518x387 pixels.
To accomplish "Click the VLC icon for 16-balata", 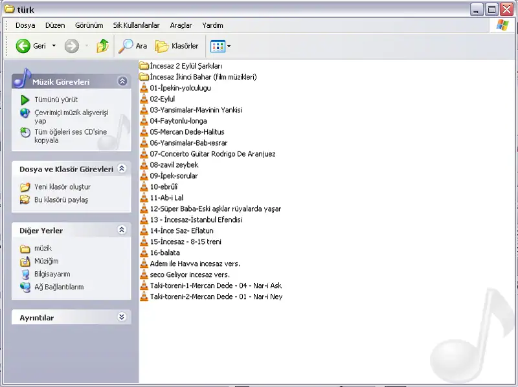I will click(144, 253).
